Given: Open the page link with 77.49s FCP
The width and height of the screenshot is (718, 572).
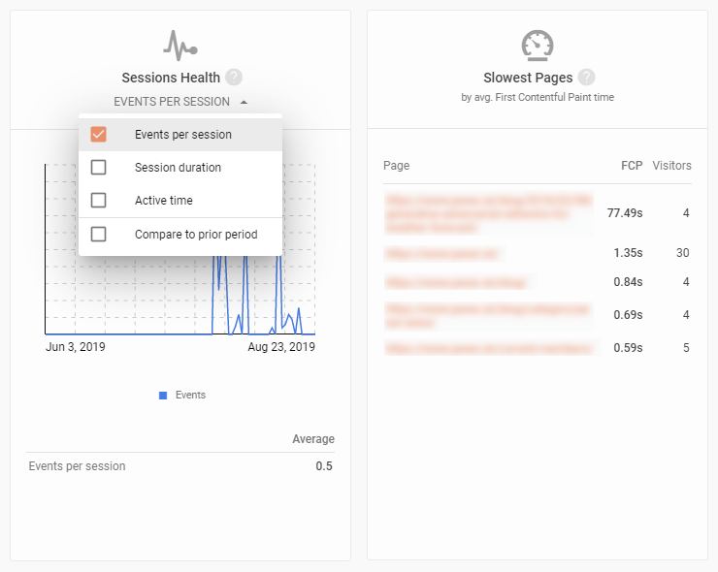Looking at the screenshot, I should [488, 213].
